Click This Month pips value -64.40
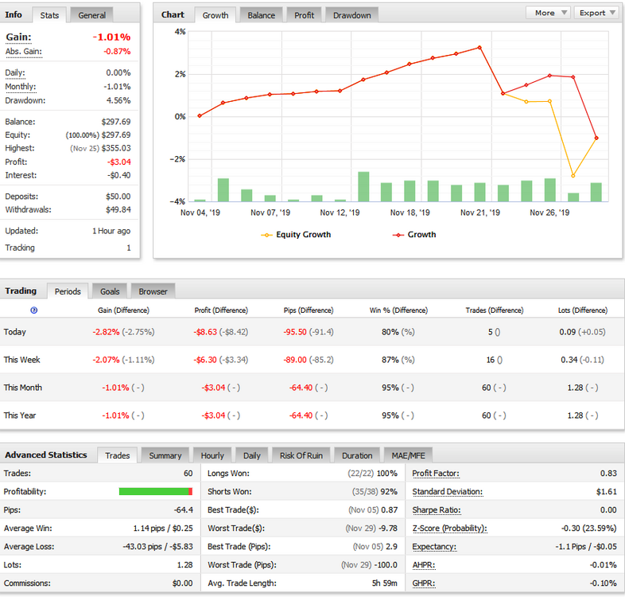Viewport: 625px width, 597px height. 301,388
